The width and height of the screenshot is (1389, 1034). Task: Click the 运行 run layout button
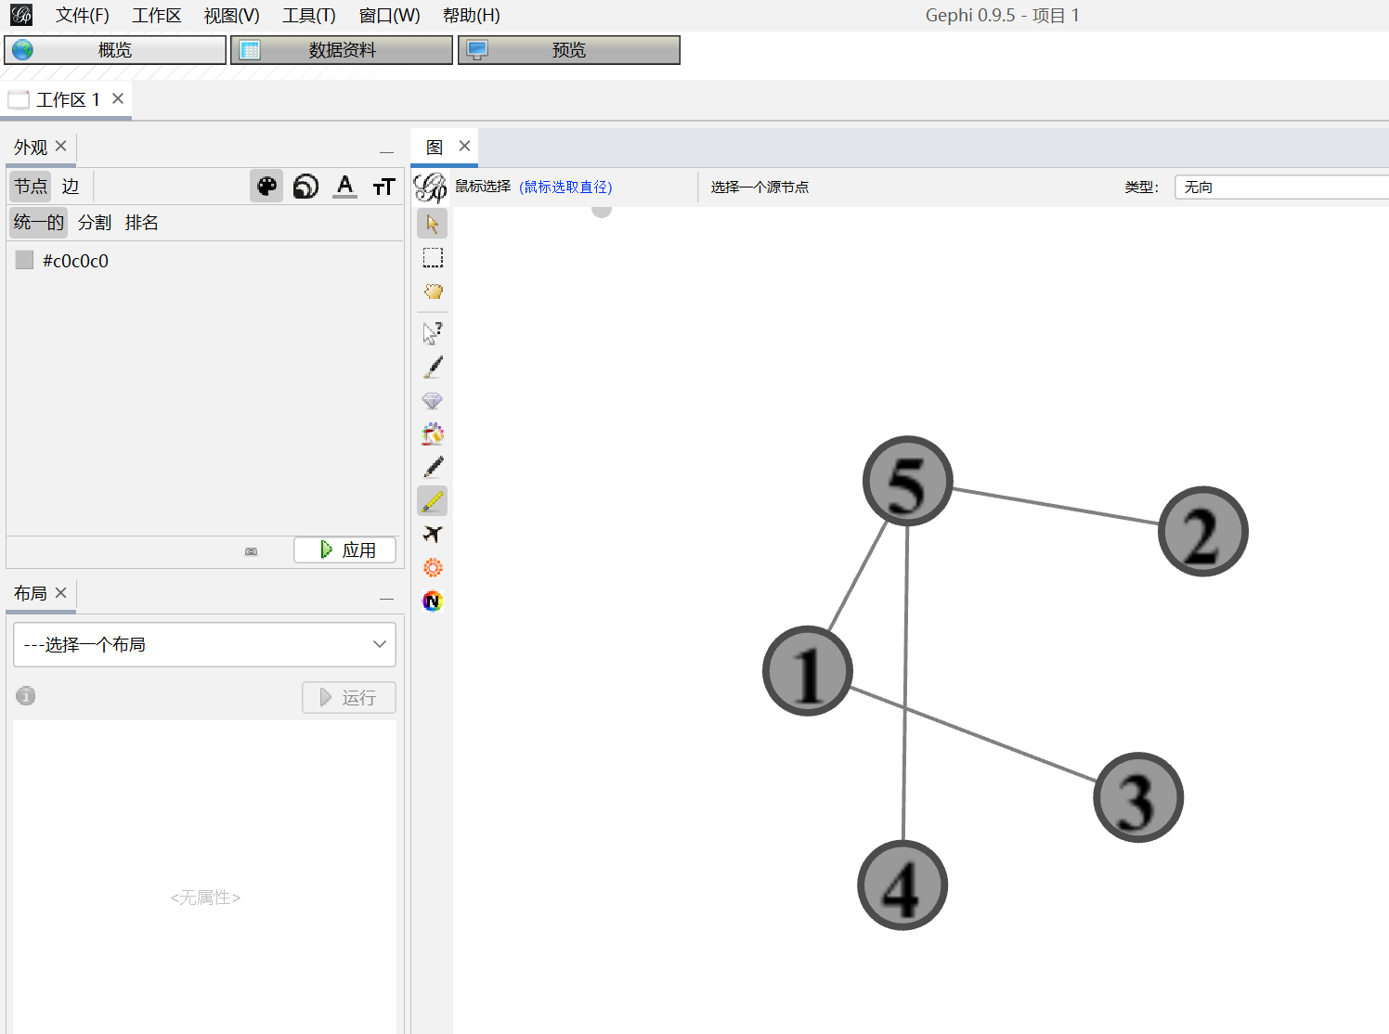point(349,698)
